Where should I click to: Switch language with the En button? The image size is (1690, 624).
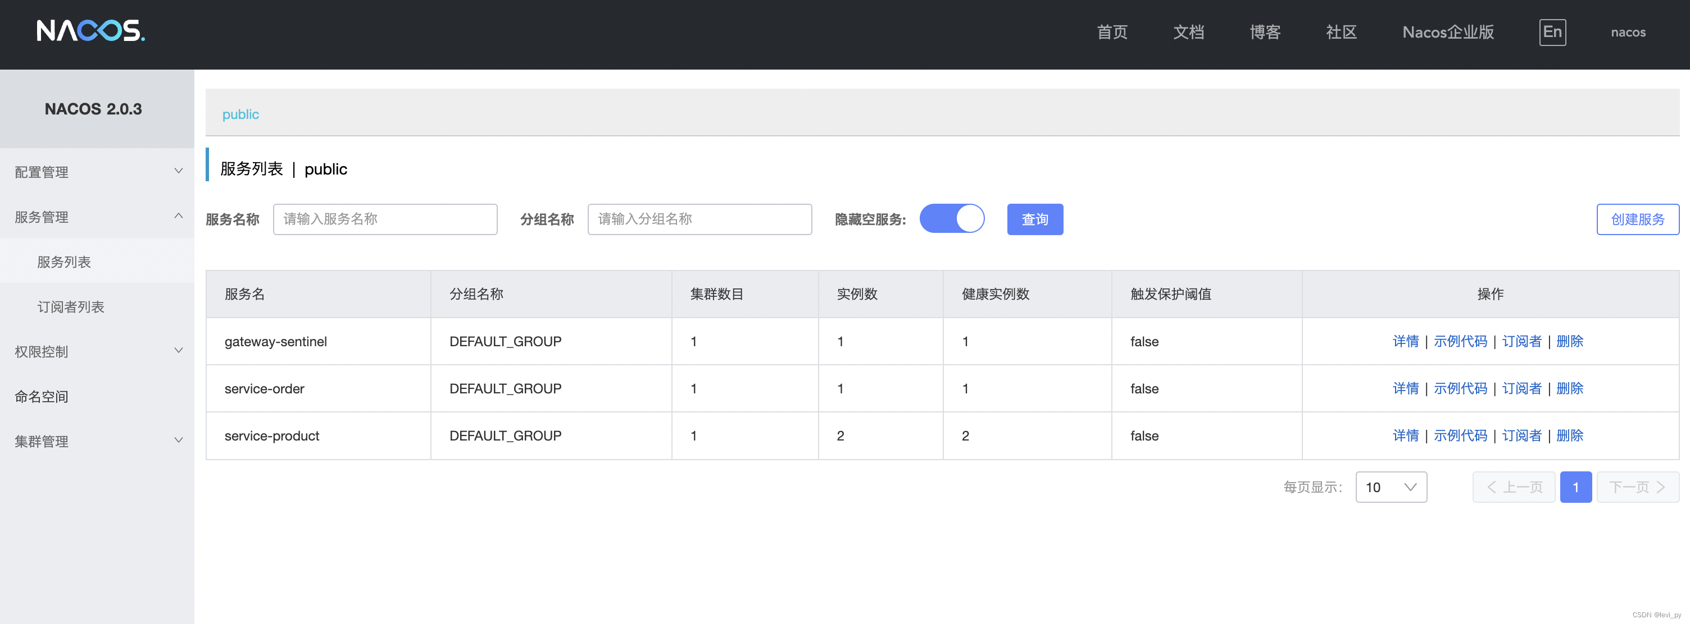[1552, 32]
